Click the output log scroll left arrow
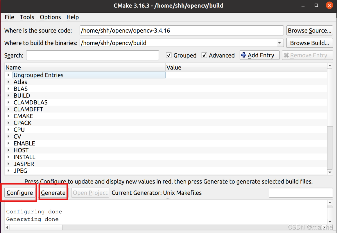Screen dimensions: 337x233 click(7, 227)
